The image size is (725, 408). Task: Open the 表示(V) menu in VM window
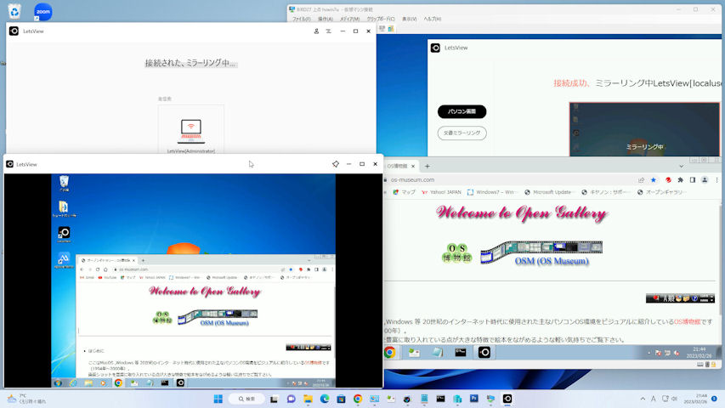[x=409, y=19]
